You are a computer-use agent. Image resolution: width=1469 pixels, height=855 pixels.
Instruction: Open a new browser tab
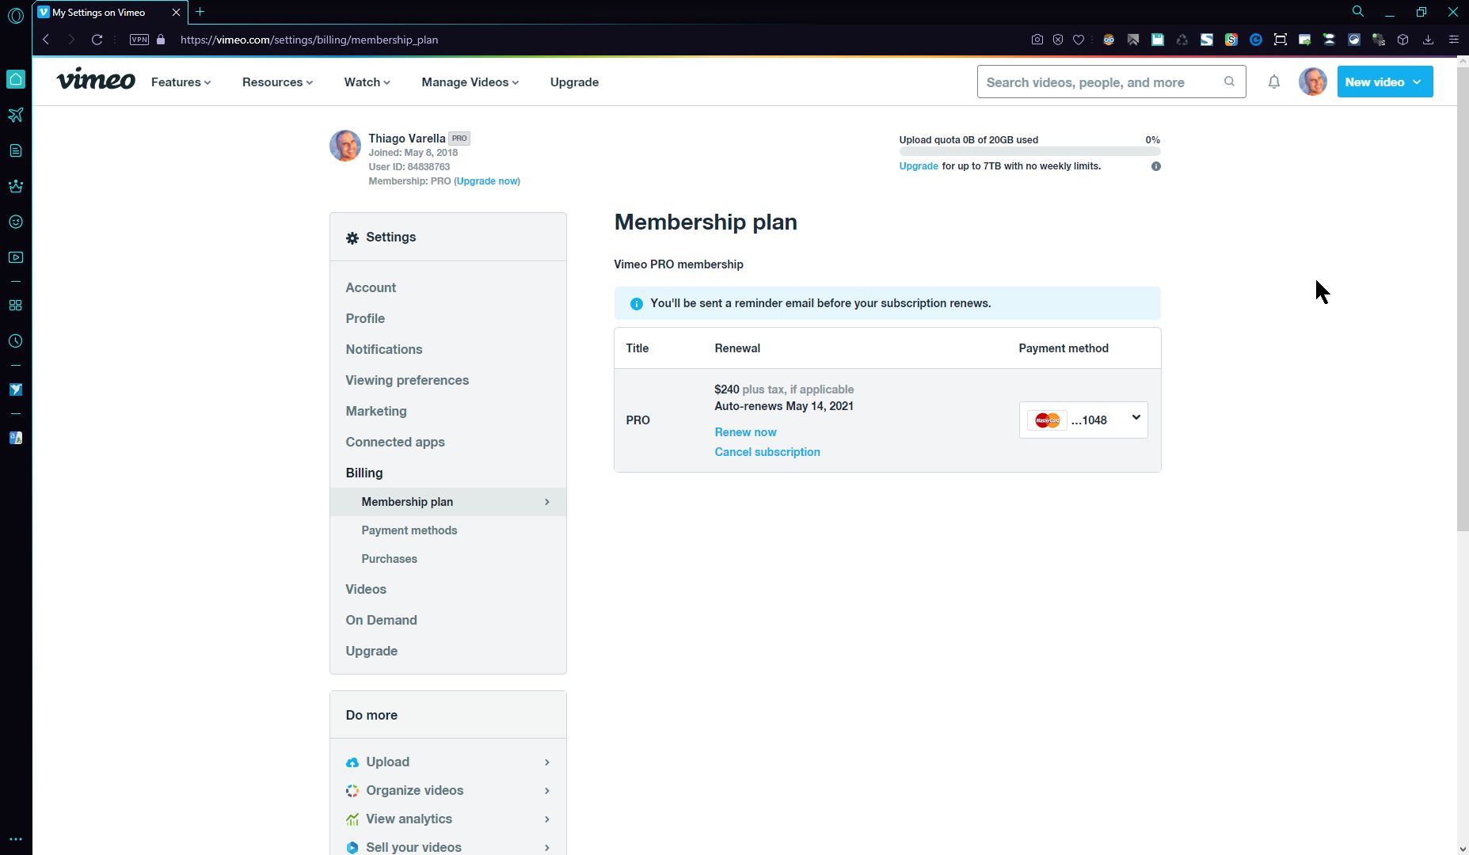(x=200, y=12)
